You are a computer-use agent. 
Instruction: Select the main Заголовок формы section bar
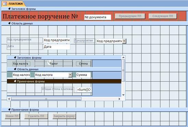(x=95, y=9)
